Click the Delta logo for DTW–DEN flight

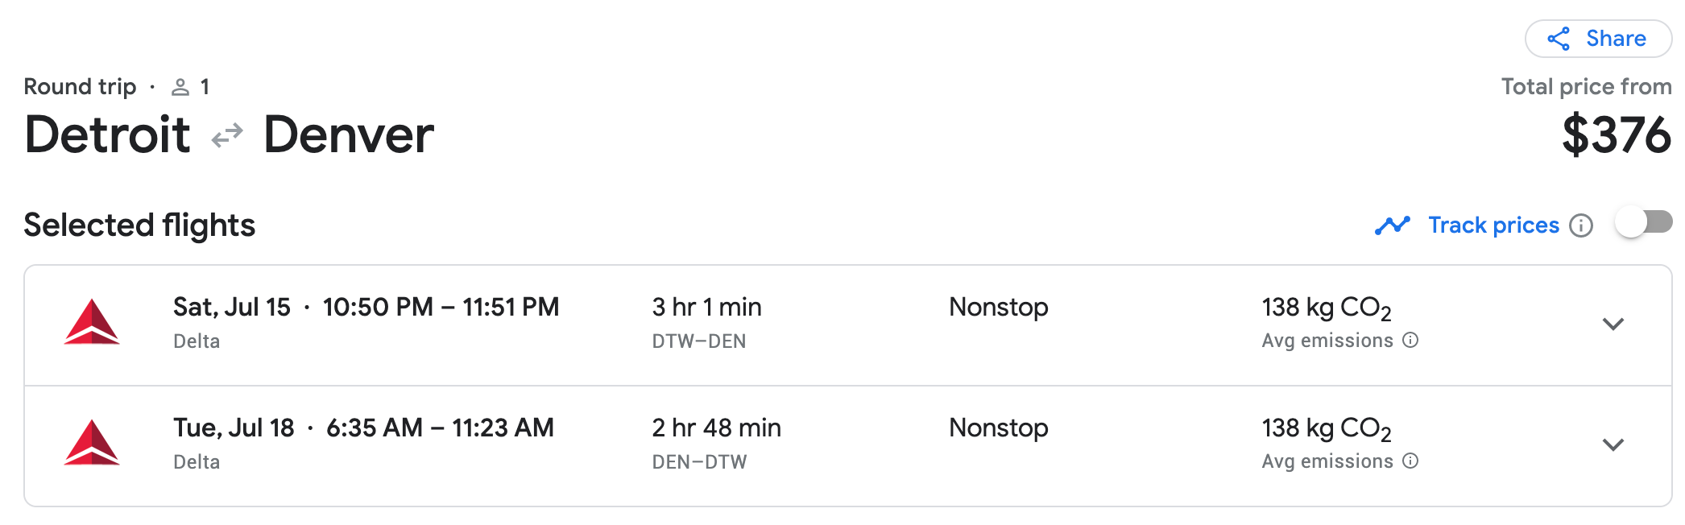92,322
